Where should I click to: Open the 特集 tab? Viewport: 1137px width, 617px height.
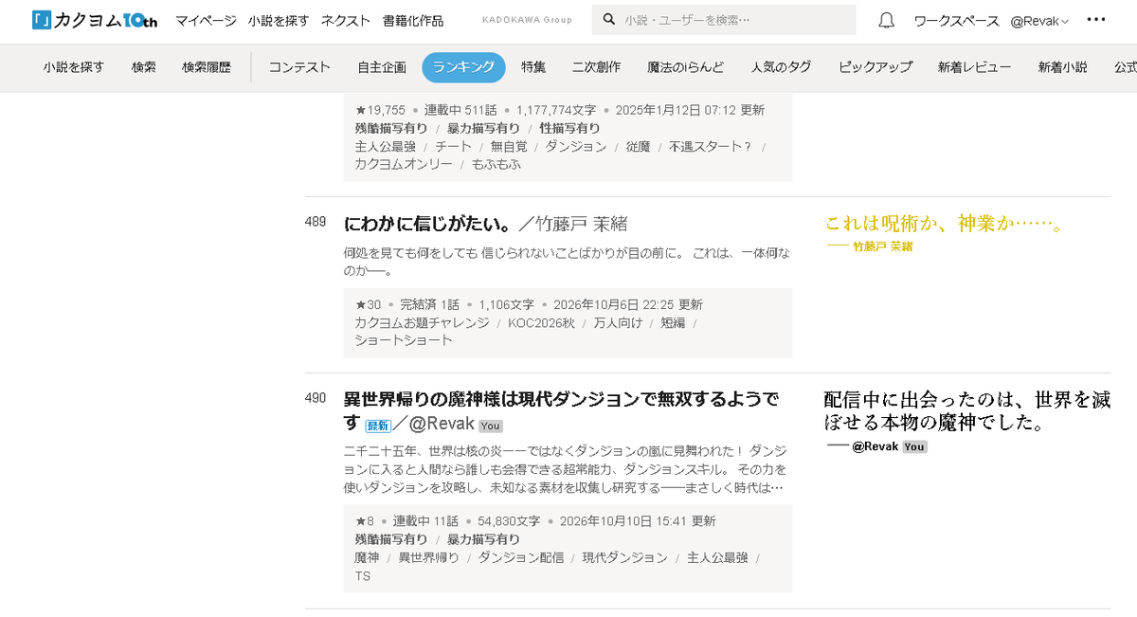click(x=533, y=67)
